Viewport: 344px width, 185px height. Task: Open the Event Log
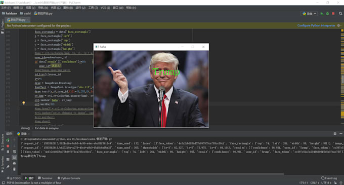[329, 178]
